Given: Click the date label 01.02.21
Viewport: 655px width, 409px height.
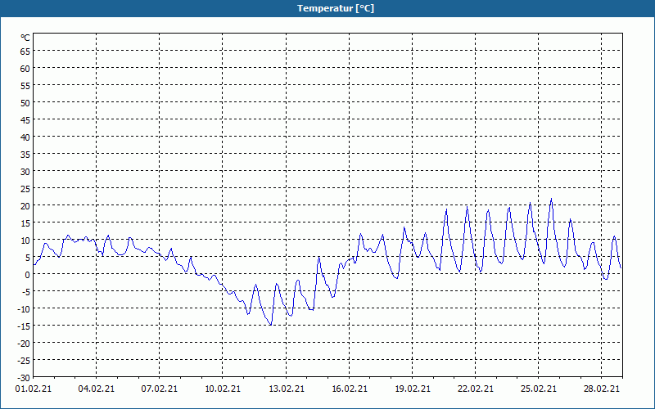Looking at the screenshot, I should tap(34, 389).
